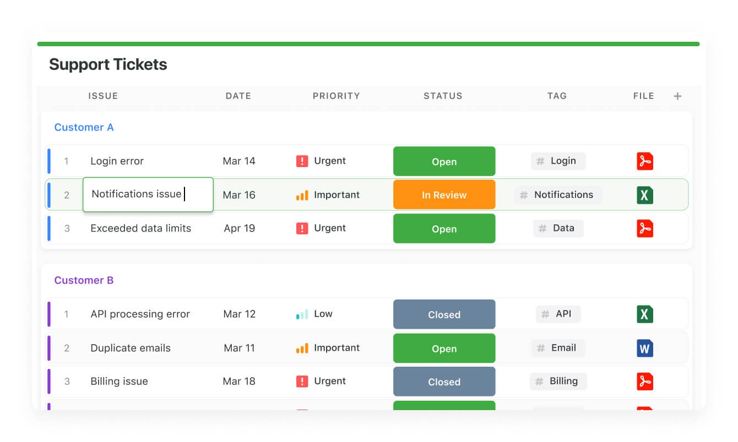Click the Apr 19 date cell
This screenshot has width=738, height=442.
coord(239,228)
